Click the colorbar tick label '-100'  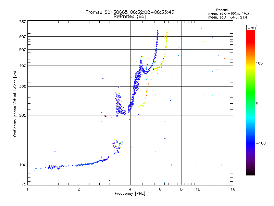coord(261,143)
